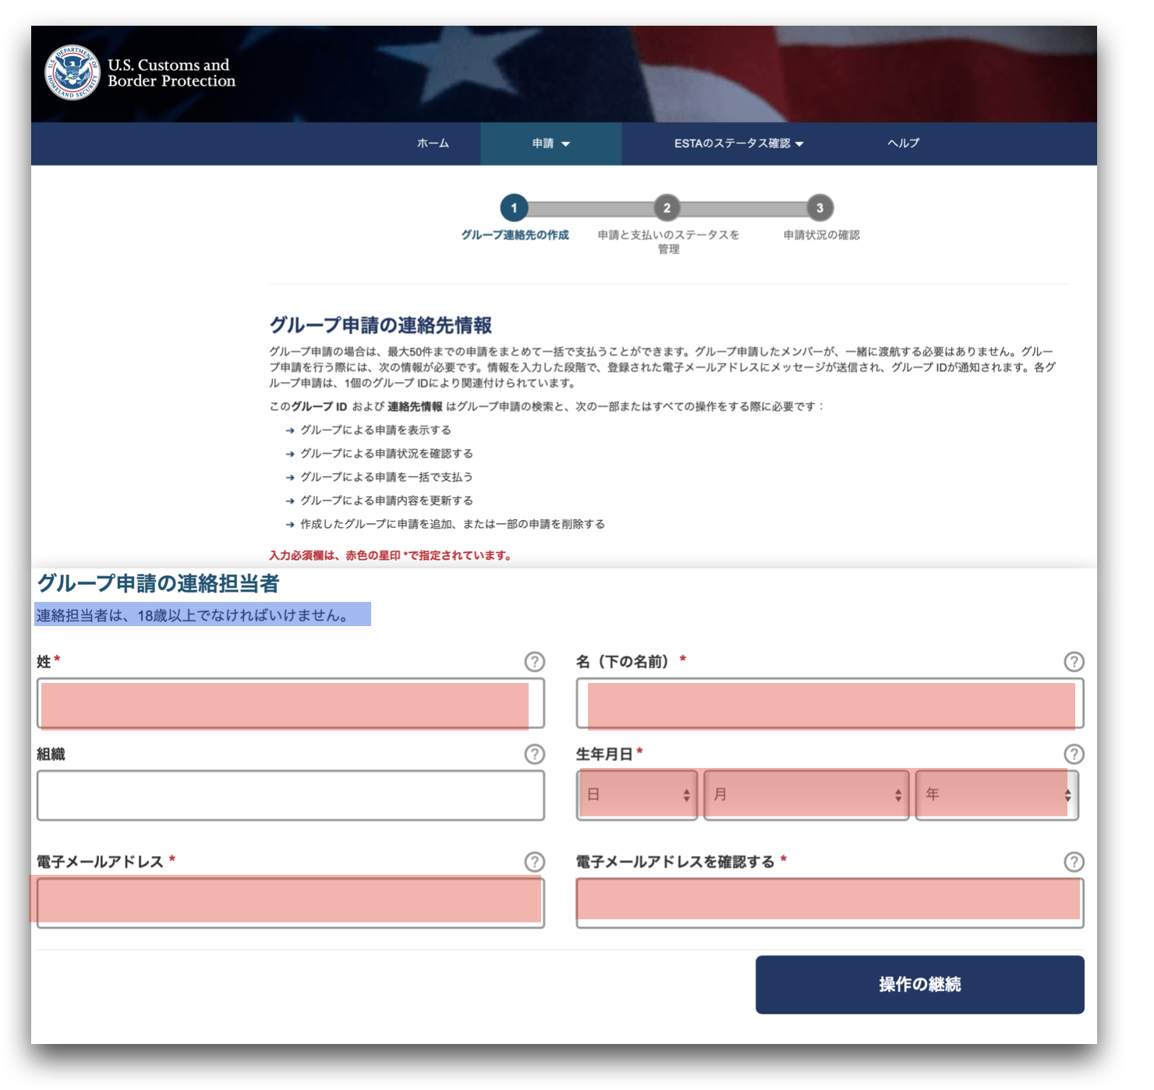The width and height of the screenshot is (1154, 1090).
Task: Click bullet グループによる申請内容を更新する
Action: (386, 500)
